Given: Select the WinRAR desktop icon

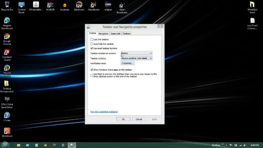Looking at the screenshot, I should [50, 6].
